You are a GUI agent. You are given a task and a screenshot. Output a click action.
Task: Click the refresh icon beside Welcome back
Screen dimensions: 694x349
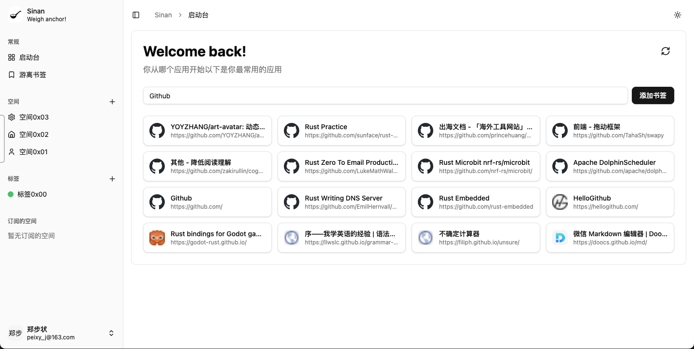[666, 51]
